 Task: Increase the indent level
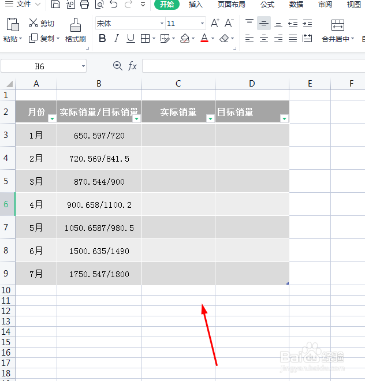point(307,24)
